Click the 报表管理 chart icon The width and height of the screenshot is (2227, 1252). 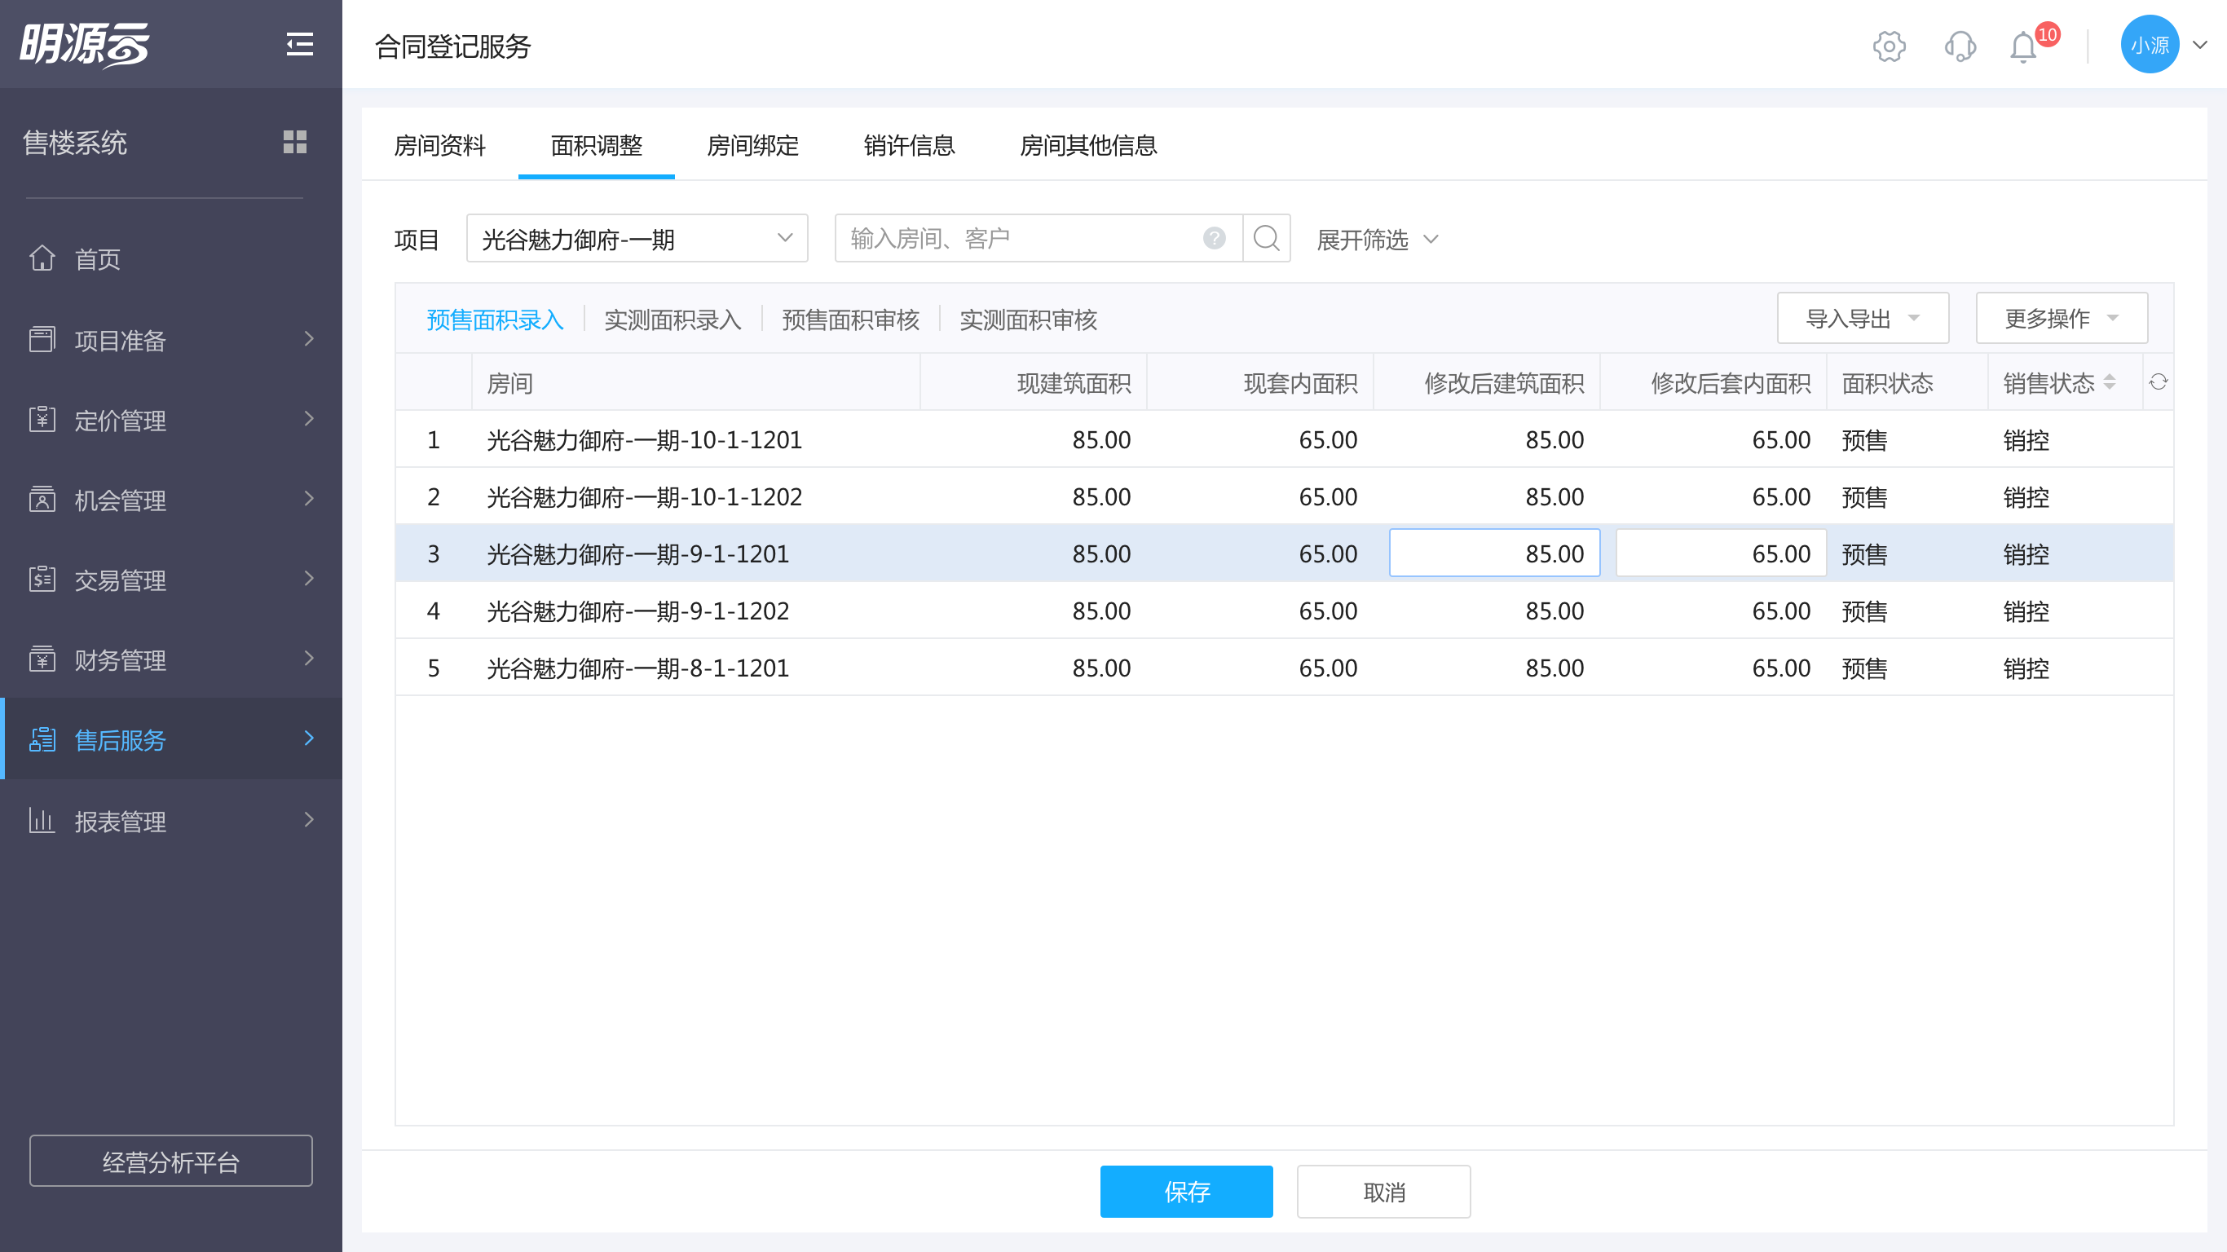[42, 821]
